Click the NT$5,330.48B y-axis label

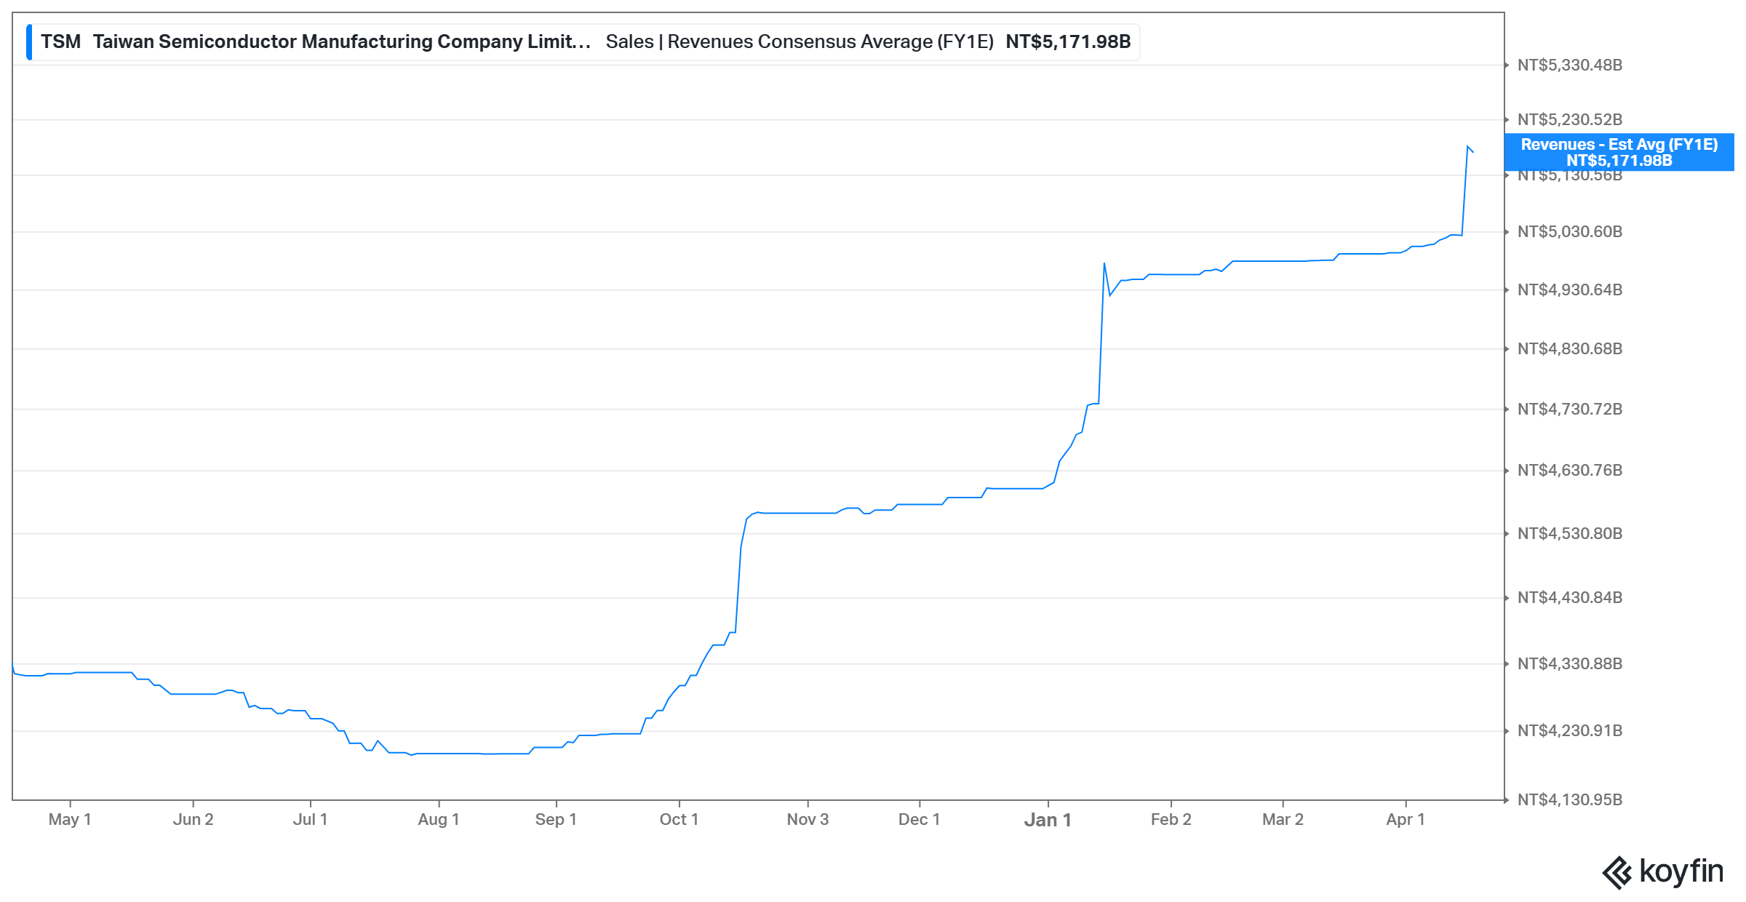(1569, 65)
